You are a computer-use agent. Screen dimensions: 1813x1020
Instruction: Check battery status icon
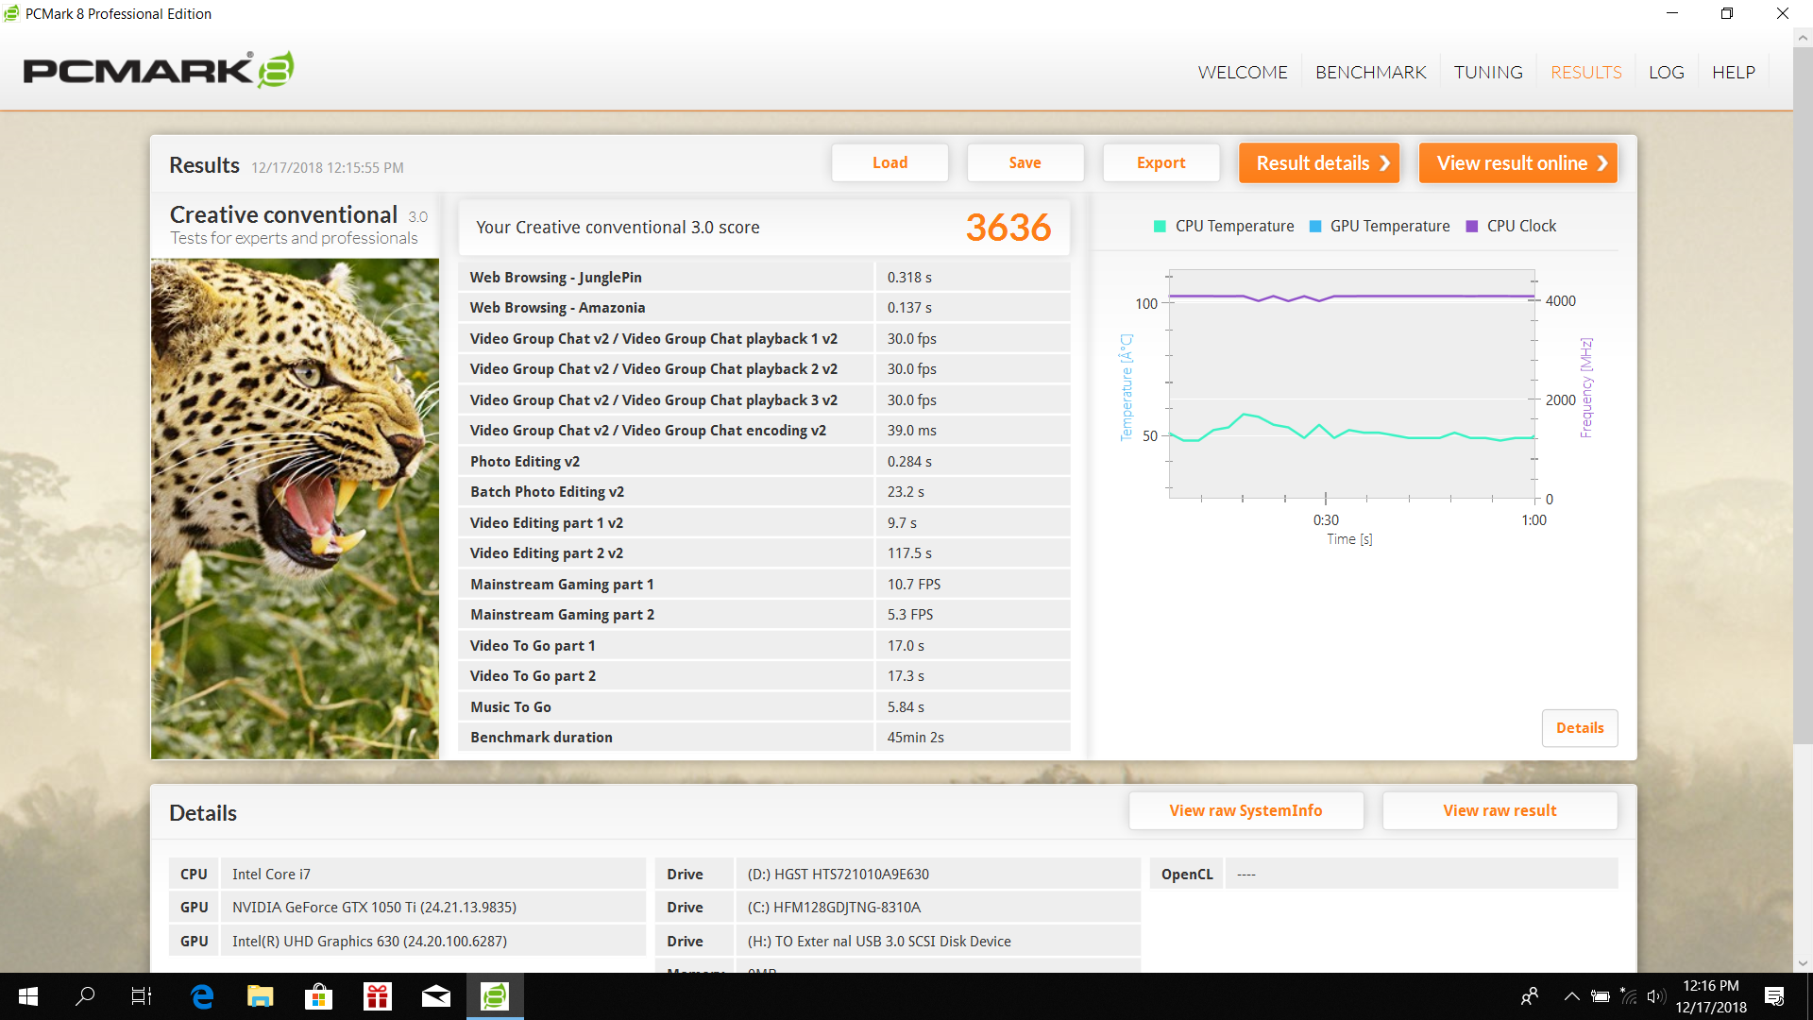1600,996
